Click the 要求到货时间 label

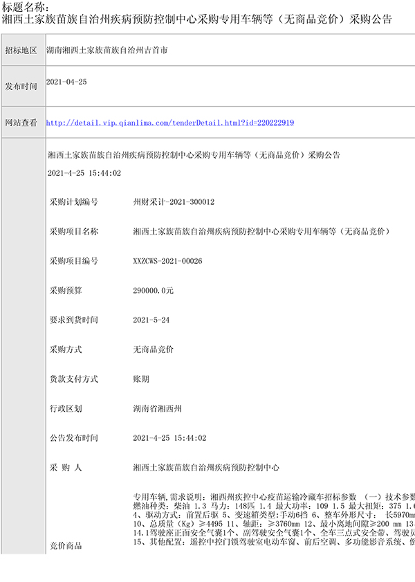(x=74, y=320)
